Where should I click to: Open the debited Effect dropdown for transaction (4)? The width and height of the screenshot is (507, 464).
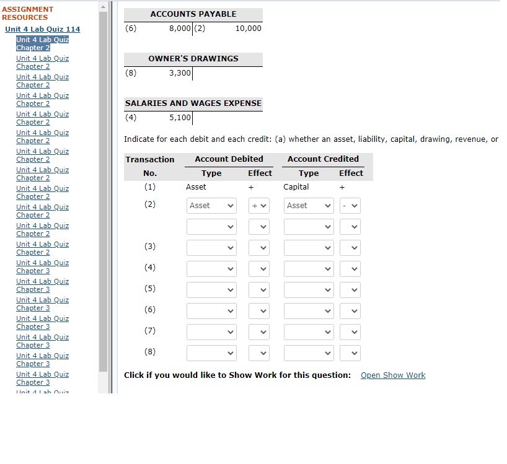[x=258, y=268]
